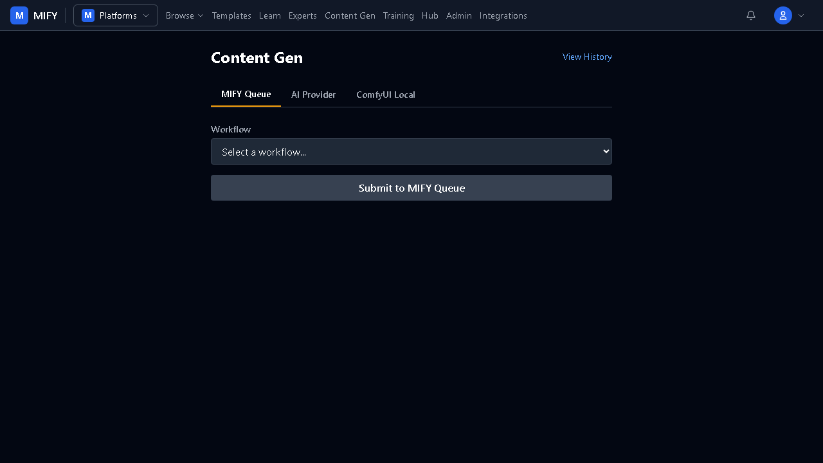Go to the Learn page
Image resolution: width=823 pixels, height=463 pixels.
(270, 15)
